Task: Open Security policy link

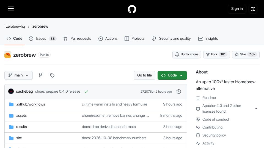Action: [x=214, y=135]
